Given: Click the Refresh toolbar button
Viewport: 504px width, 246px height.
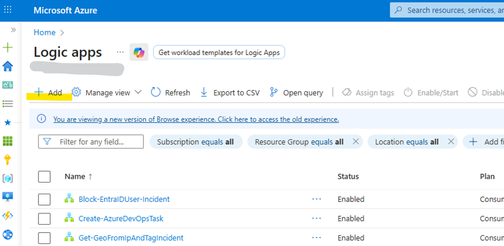Looking at the screenshot, I should [171, 93].
